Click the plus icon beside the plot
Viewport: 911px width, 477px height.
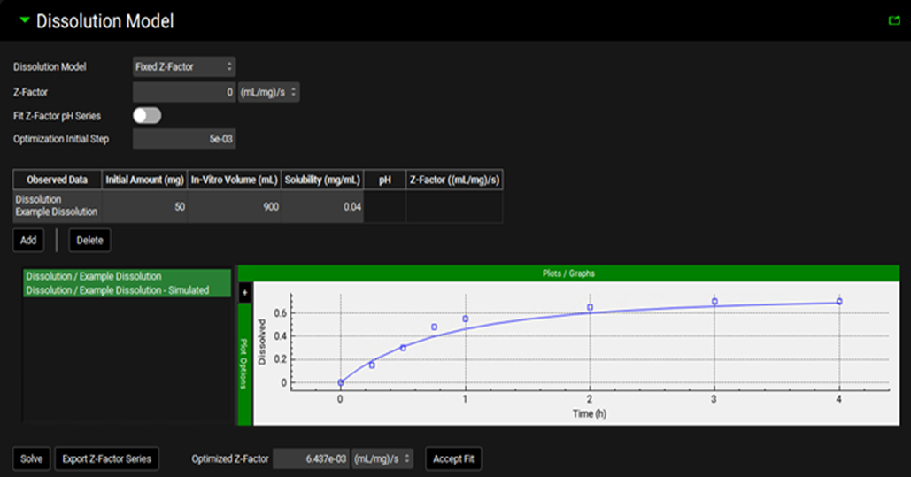[245, 292]
